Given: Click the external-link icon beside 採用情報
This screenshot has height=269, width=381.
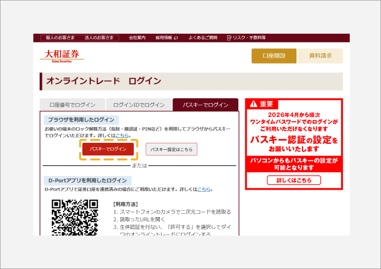Looking at the screenshot, I should pyautogui.click(x=176, y=38).
